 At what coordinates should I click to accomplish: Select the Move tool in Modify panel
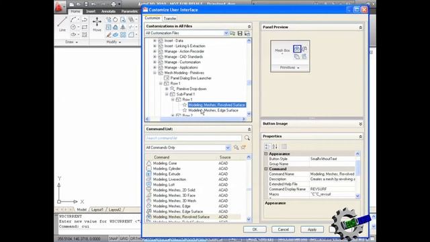click(x=97, y=24)
